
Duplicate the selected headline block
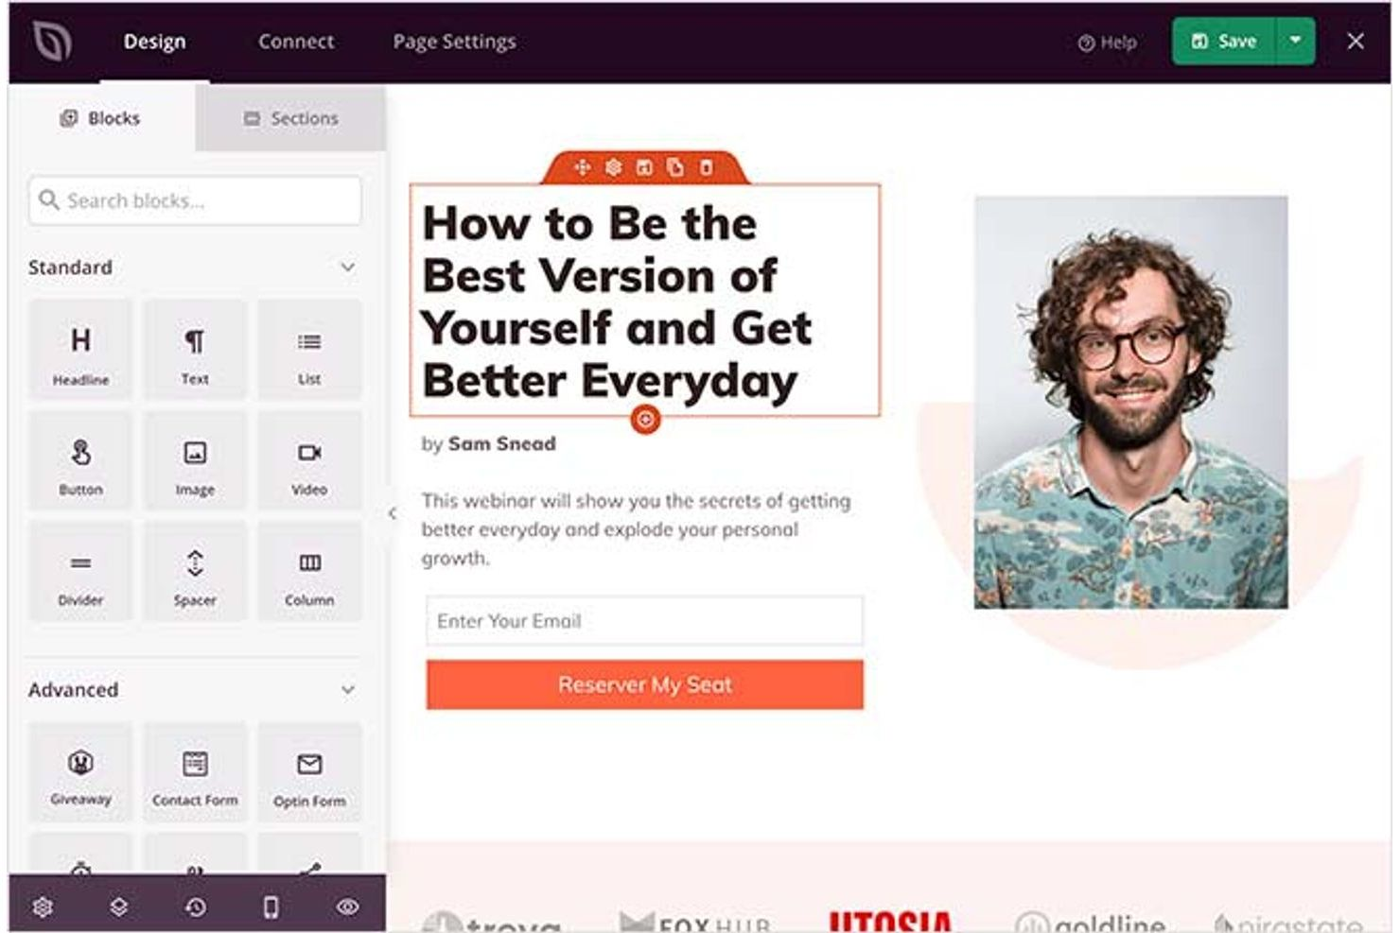point(646,165)
